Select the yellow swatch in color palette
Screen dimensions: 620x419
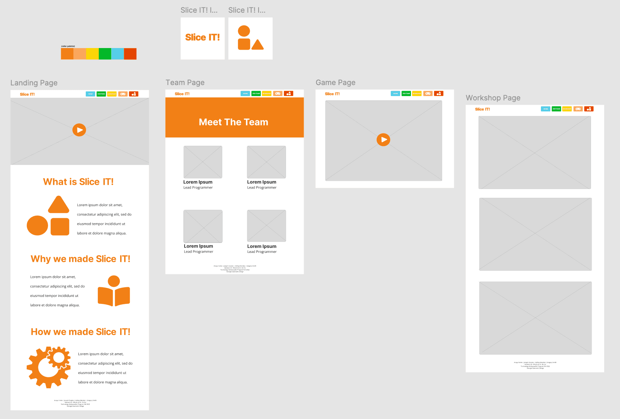pyautogui.click(x=92, y=54)
